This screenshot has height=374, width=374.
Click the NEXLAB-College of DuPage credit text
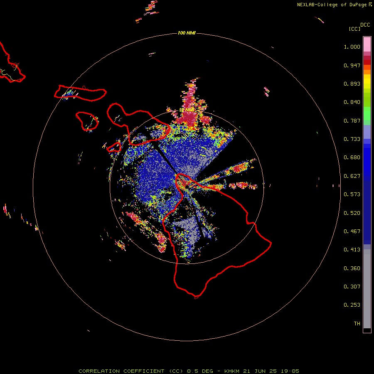click(x=332, y=5)
